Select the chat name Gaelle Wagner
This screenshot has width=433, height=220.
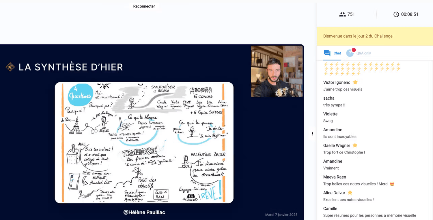pyautogui.click(x=337, y=145)
